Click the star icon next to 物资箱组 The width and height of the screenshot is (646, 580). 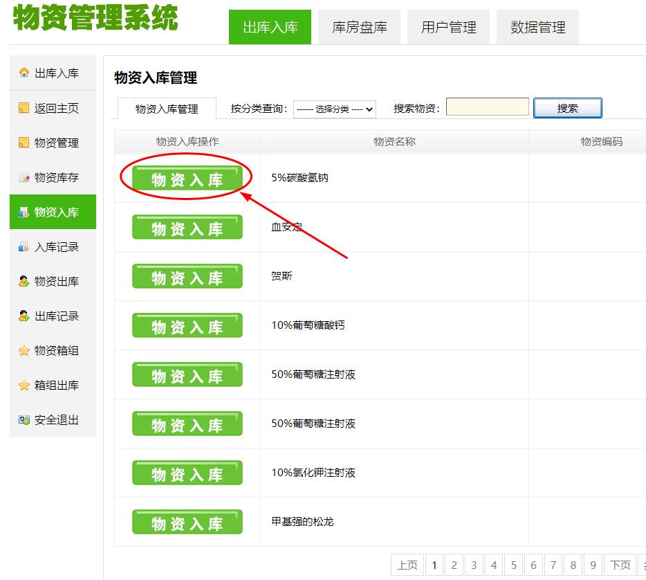coord(24,351)
